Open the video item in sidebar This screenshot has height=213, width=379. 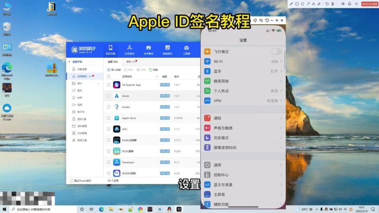tap(77, 105)
